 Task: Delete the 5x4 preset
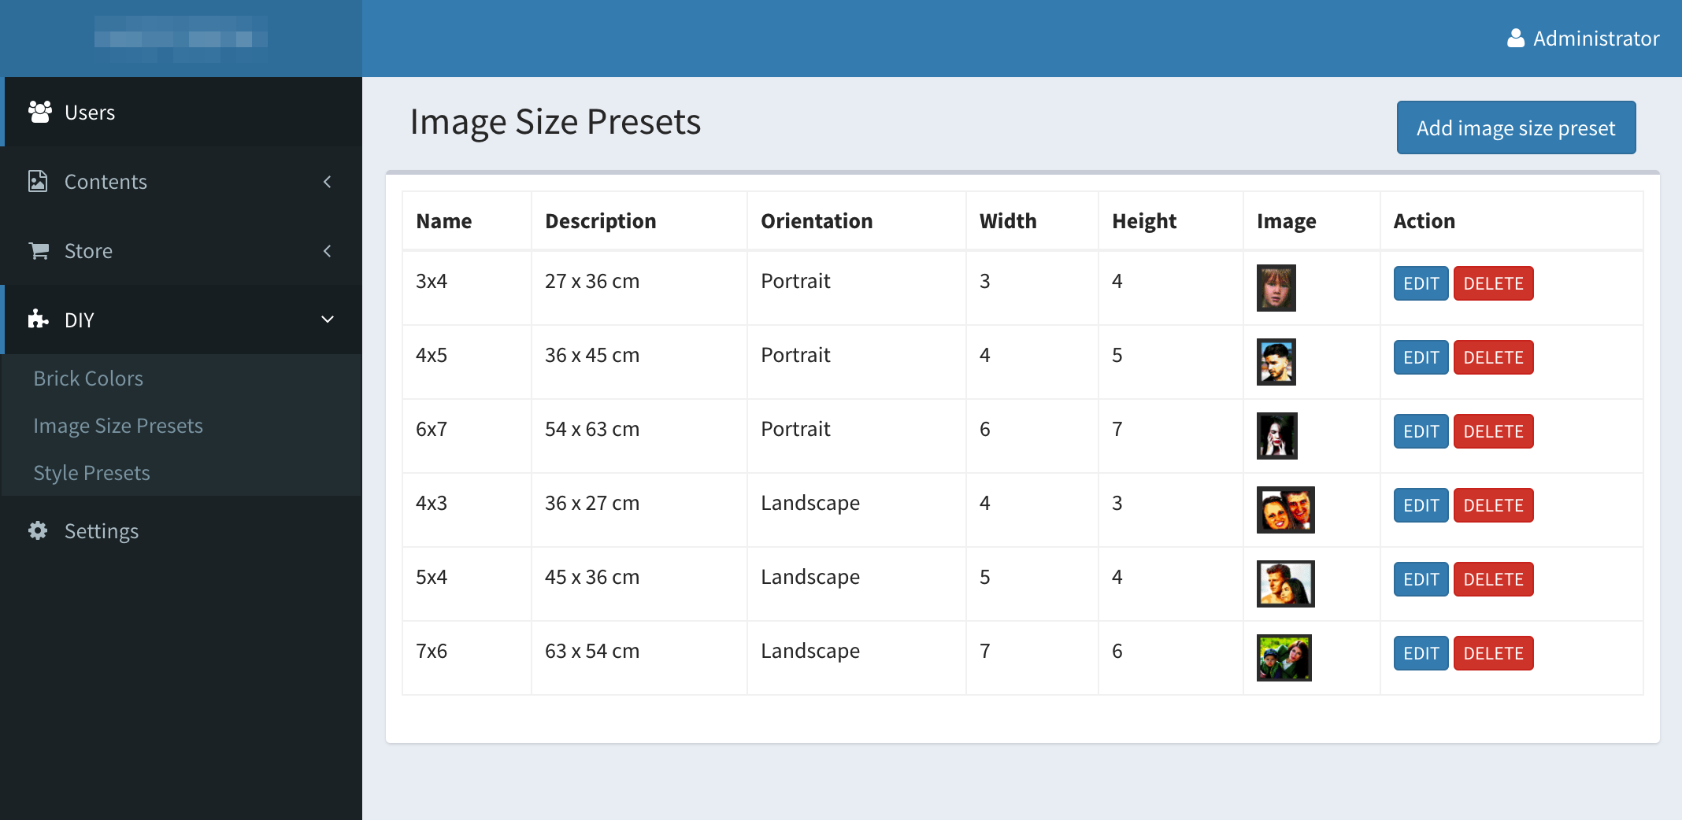pyautogui.click(x=1493, y=579)
